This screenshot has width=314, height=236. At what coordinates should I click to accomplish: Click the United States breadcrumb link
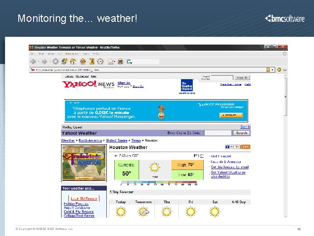pos(116,140)
